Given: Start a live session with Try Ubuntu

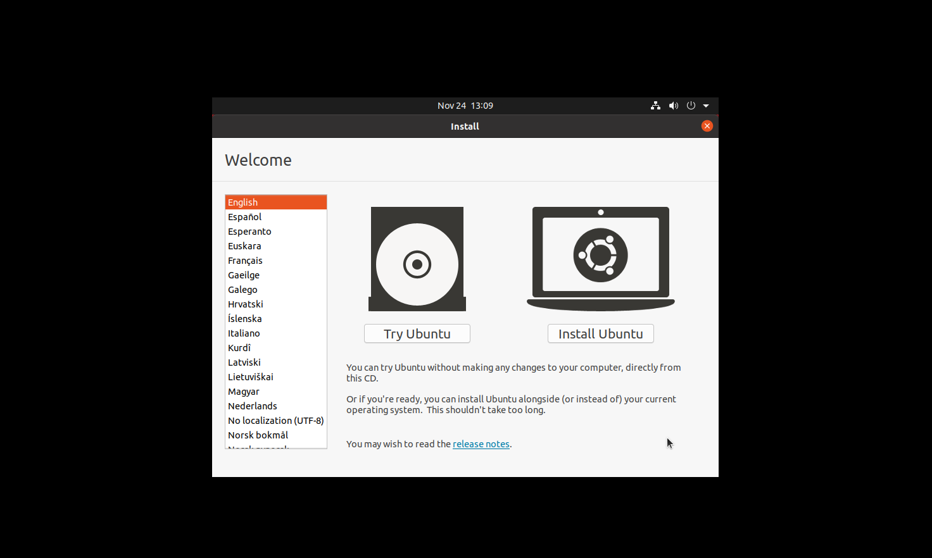Looking at the screenshot, I should pos(417,334).
